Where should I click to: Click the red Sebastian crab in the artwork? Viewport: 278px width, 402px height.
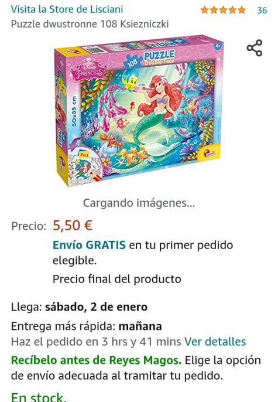point(111,140)
